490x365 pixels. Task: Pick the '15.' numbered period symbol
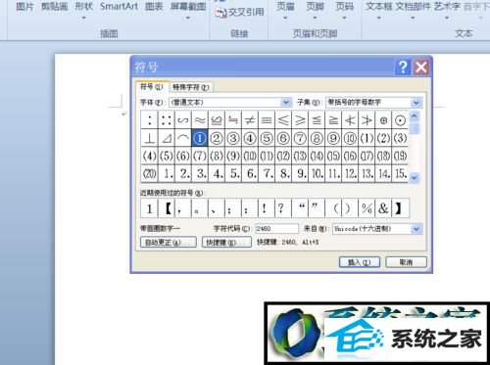[x=400, y=173]
